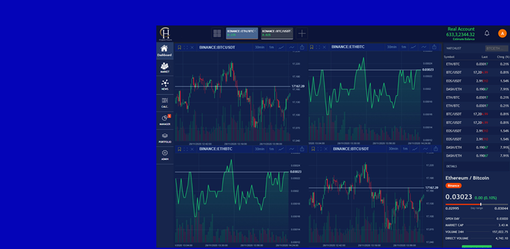The height and width of the screenshot is (249, 510).
Task: Share the top-left BTCUSDT chart
Action: coord(302,47)
